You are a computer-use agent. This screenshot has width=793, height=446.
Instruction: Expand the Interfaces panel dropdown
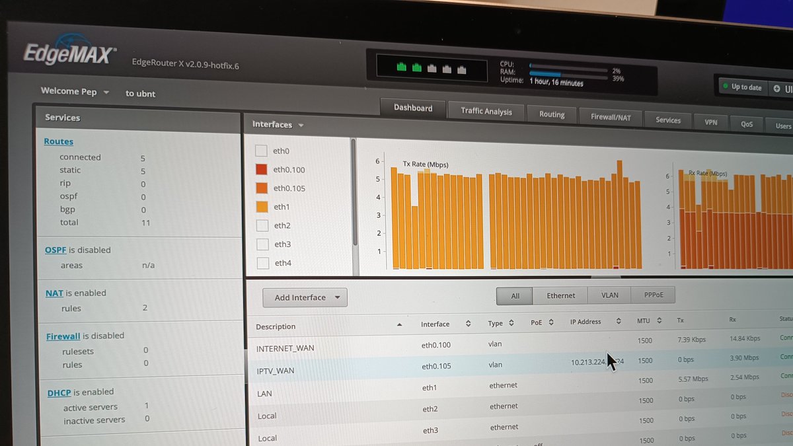pos(278,124)
